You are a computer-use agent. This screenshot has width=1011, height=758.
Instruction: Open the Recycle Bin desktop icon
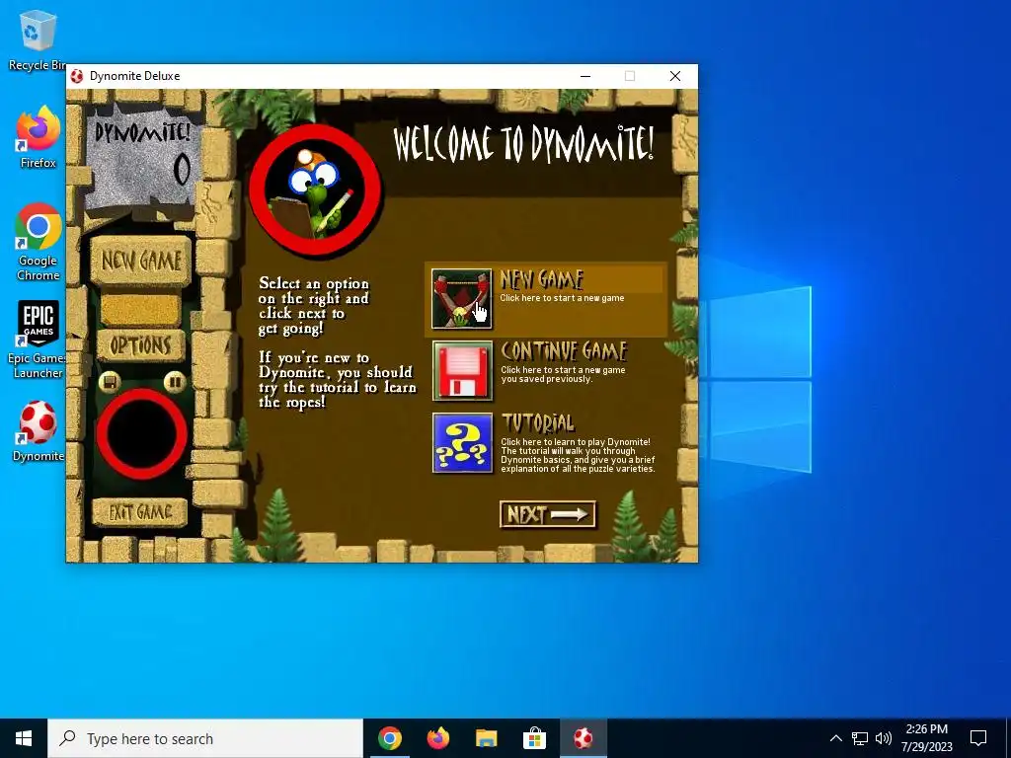pyautogui.click(x=39, y=40)
